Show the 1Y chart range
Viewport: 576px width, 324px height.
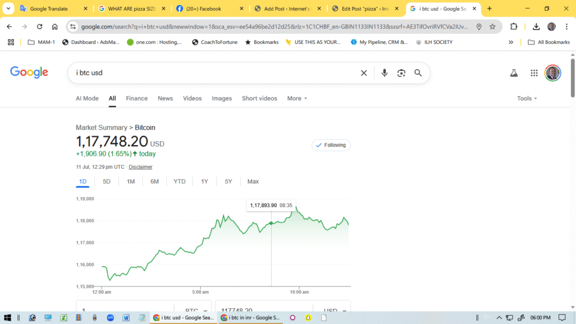pyautogui.click(x=205, y=182)
